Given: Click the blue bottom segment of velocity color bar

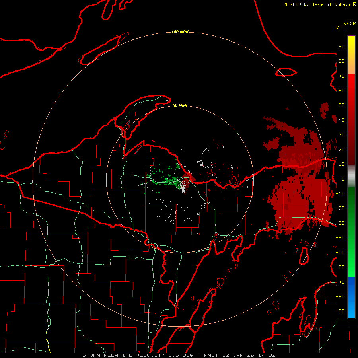Looking at the screenshot, I should (x=351, y=298).
